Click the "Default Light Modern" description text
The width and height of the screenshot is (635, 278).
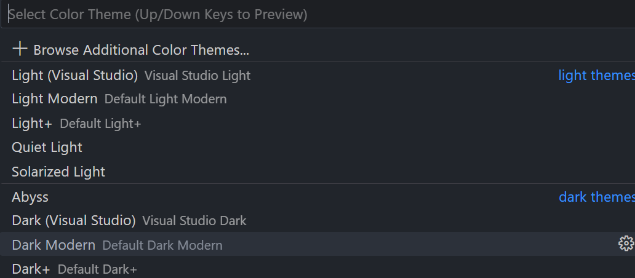pos(166,99)
